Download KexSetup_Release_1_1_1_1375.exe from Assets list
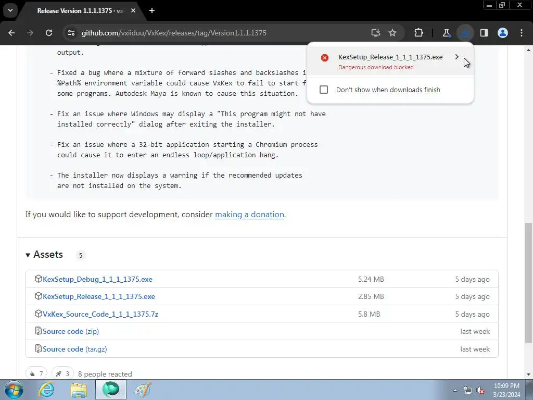533x400 pixels. pyautogui.click(x=99, y=296)
